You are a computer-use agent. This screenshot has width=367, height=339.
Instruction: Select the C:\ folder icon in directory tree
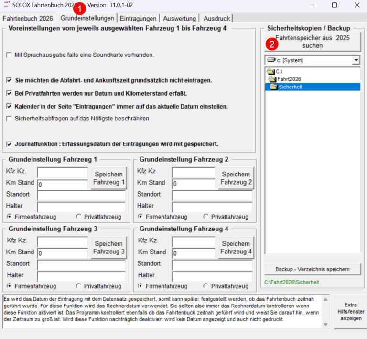[271, 71]
